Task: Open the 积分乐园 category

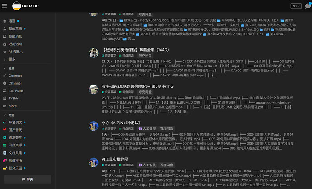Action: [15, 168]
